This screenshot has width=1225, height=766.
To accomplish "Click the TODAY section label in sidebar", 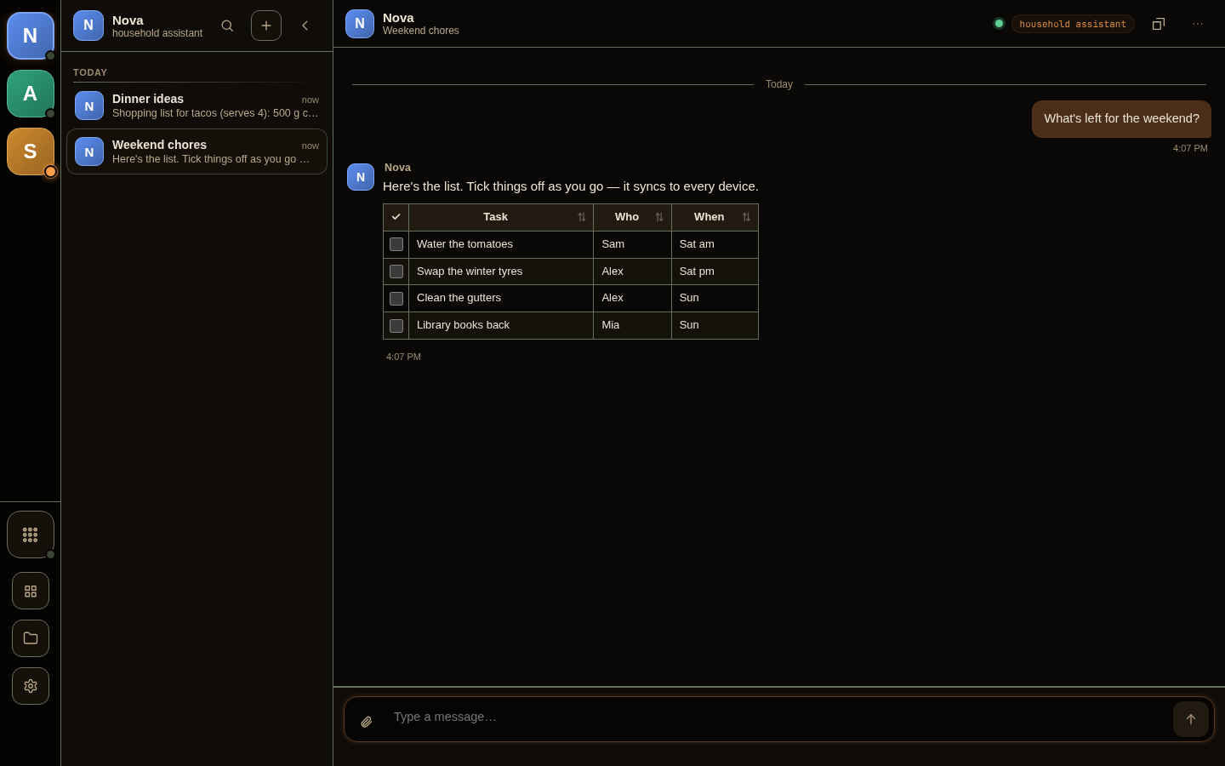I will coord(90,72).
